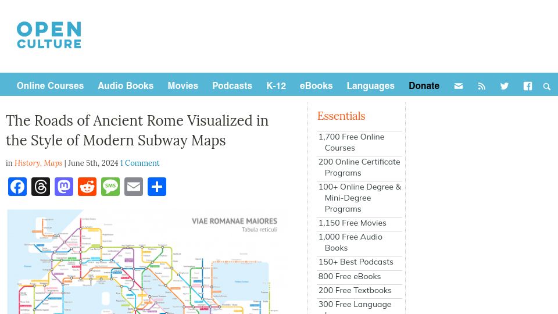Open the email newsletter icon in navbar
Image resolution: width=558 pixels, height=314 pixels.
tap(459, 86)
